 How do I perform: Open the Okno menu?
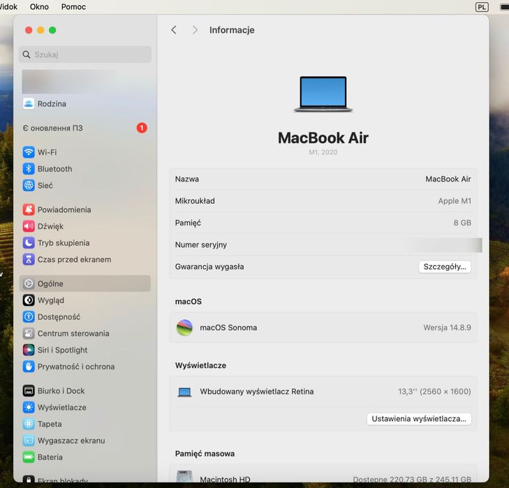(39, 7)
